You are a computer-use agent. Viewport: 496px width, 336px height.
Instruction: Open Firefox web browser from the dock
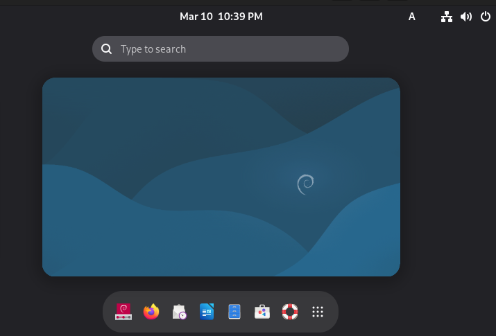pos(151,312)
